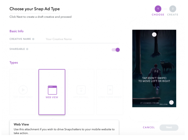Screen dimensions: 188x140
Task: Select the Web View ad type card
Action: [52, 92]
